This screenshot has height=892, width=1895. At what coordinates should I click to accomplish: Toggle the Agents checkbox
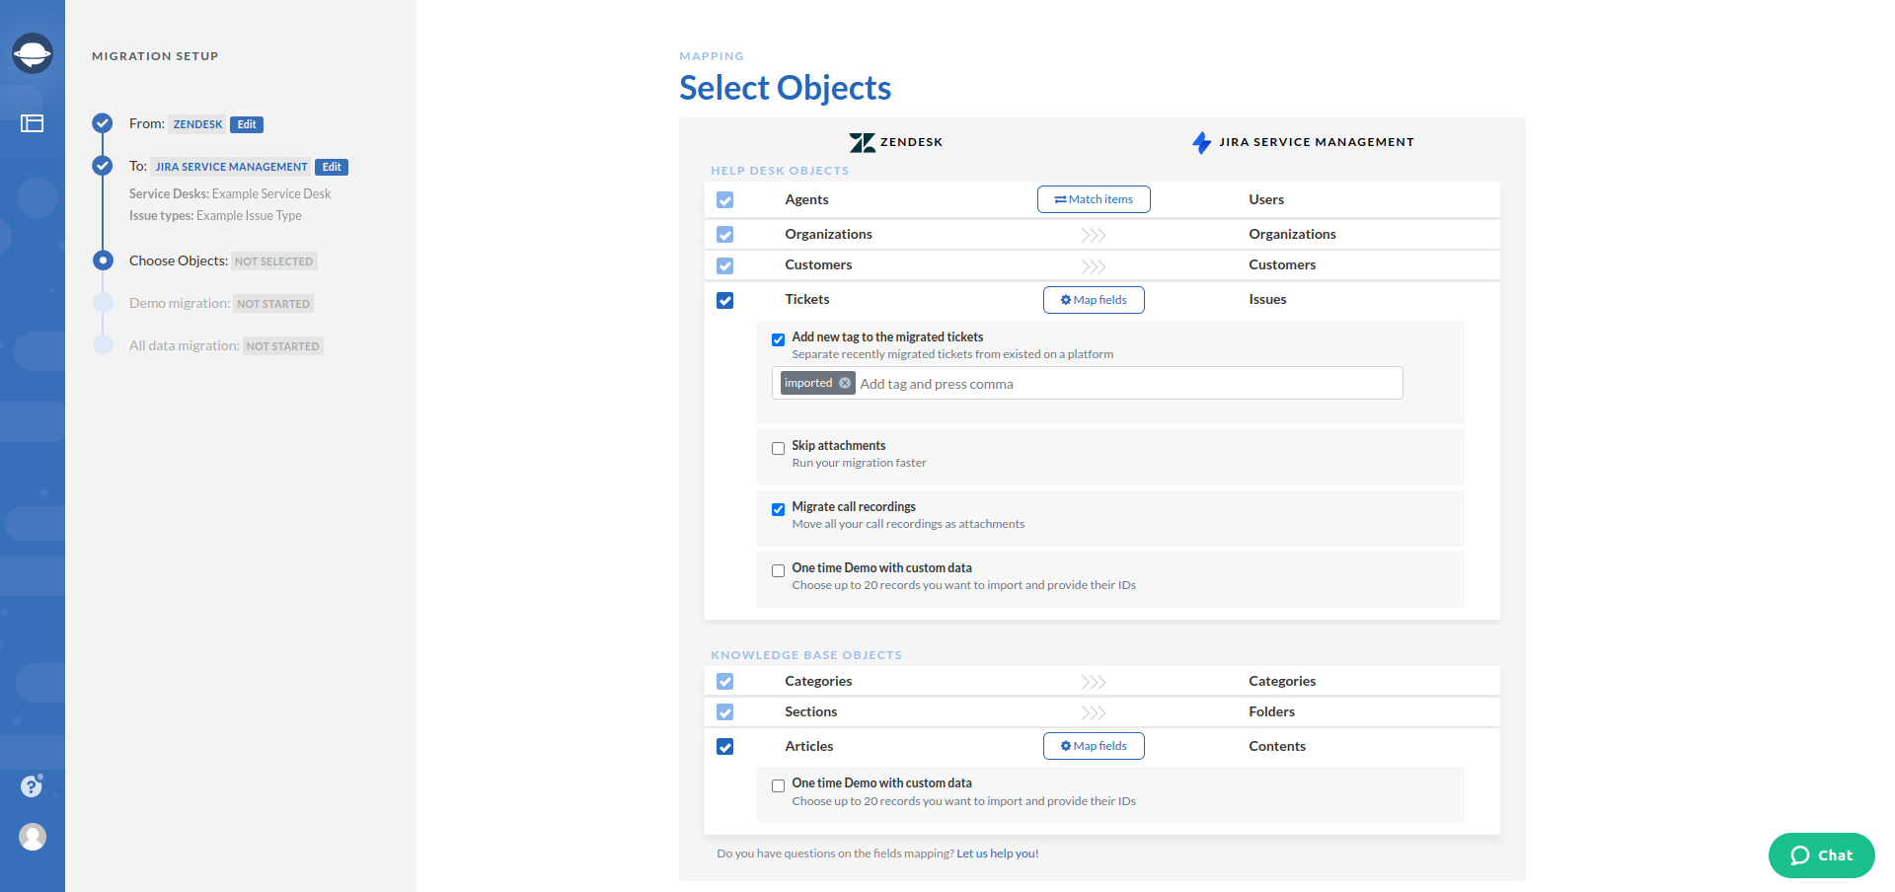point(725,200)
